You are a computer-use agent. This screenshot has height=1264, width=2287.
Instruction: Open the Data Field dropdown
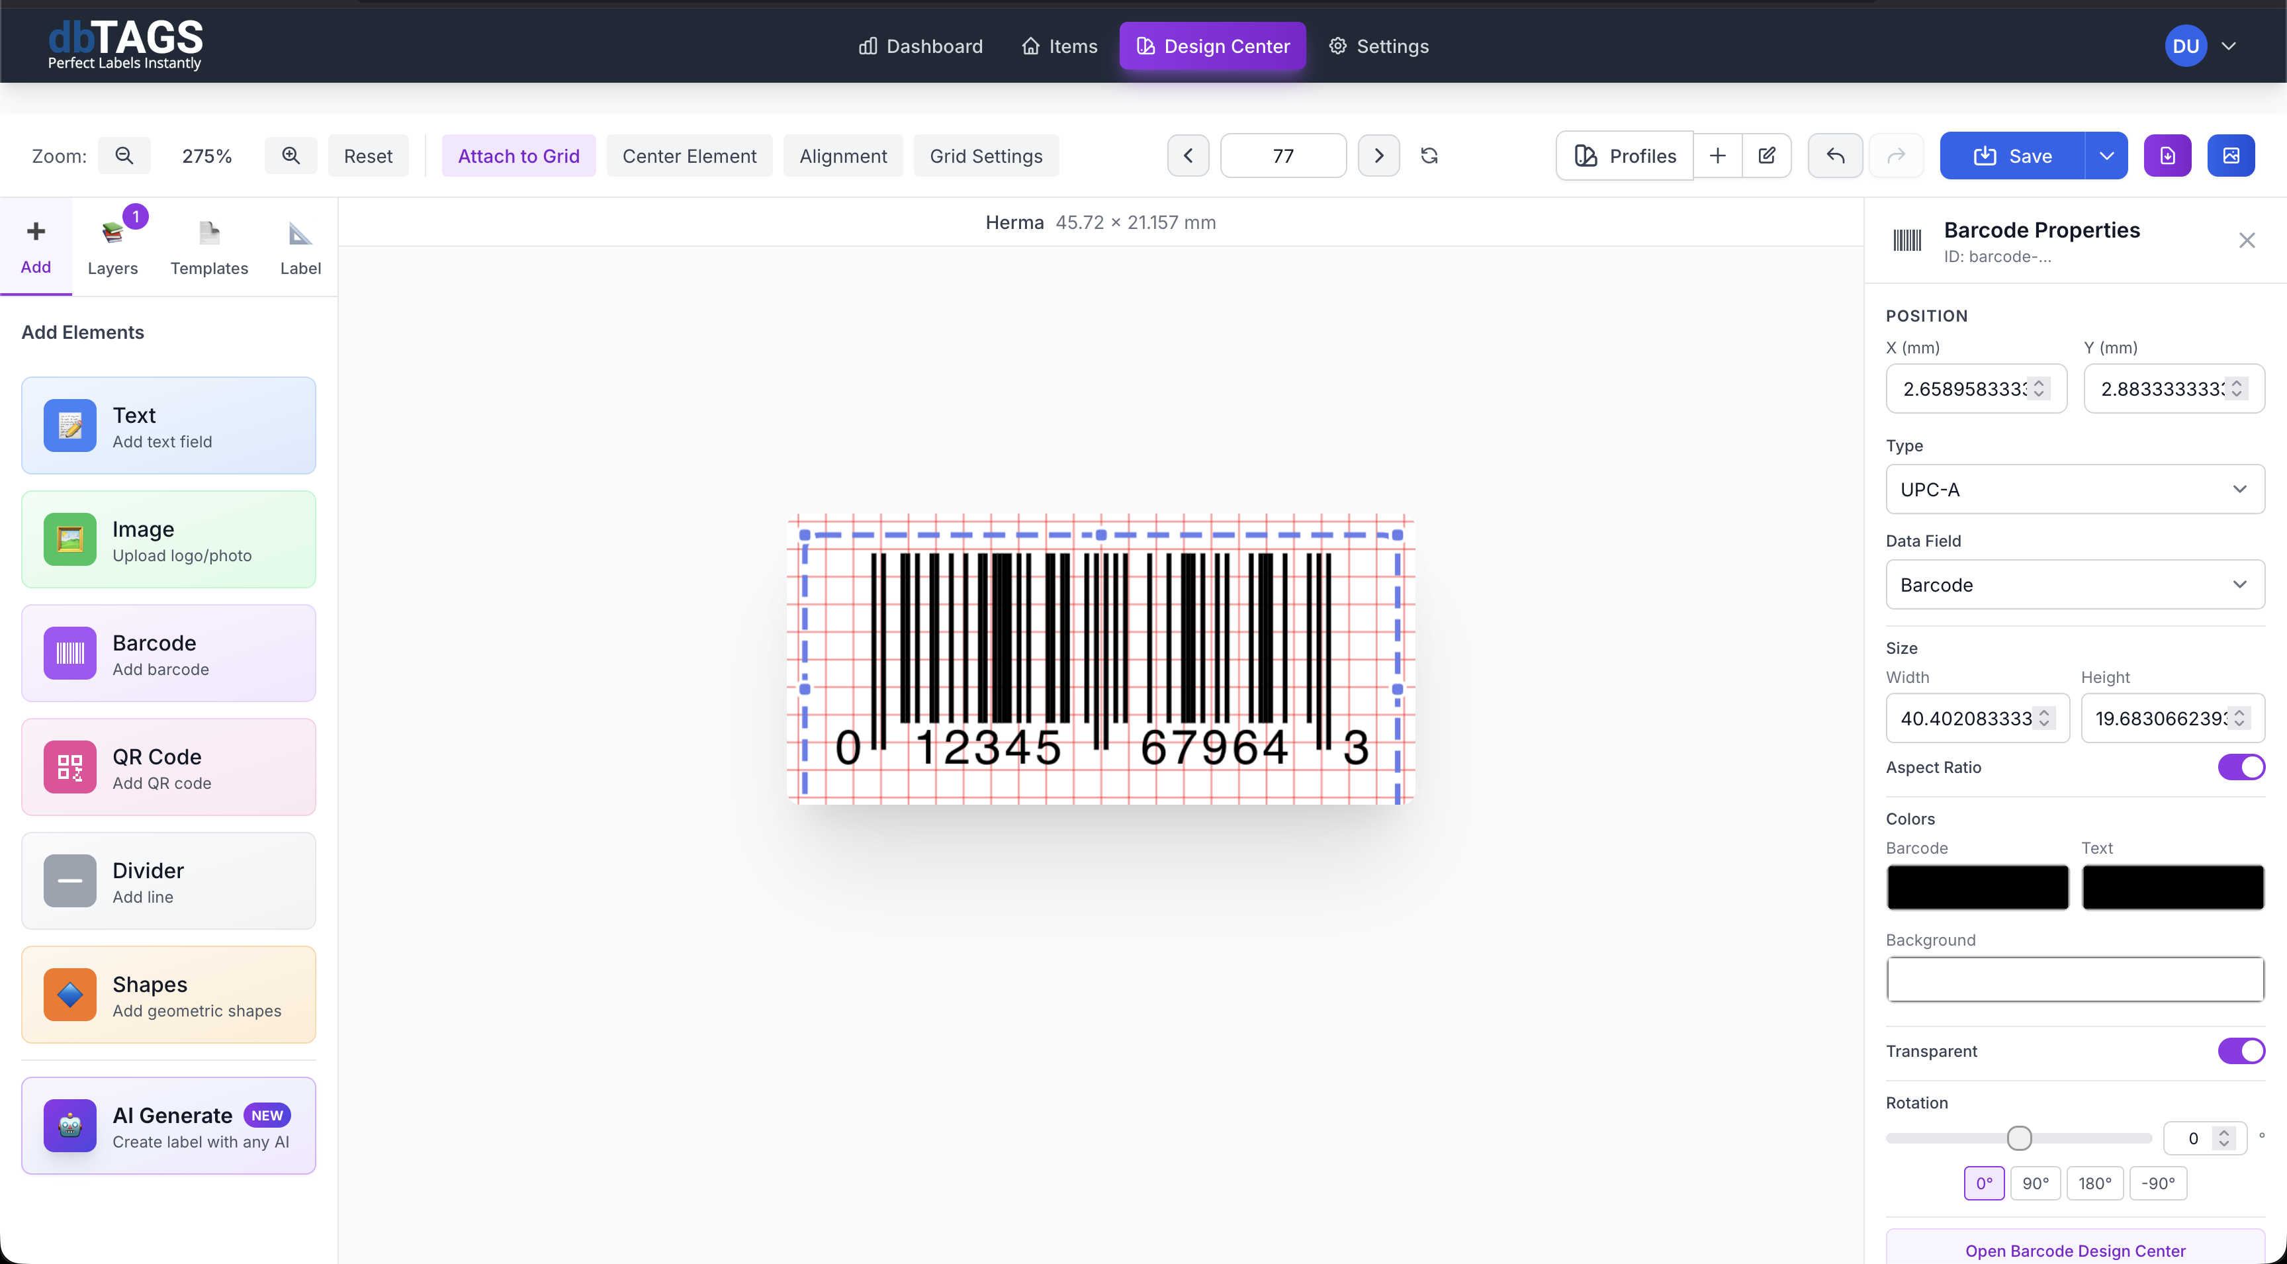tap(2075, 584)
